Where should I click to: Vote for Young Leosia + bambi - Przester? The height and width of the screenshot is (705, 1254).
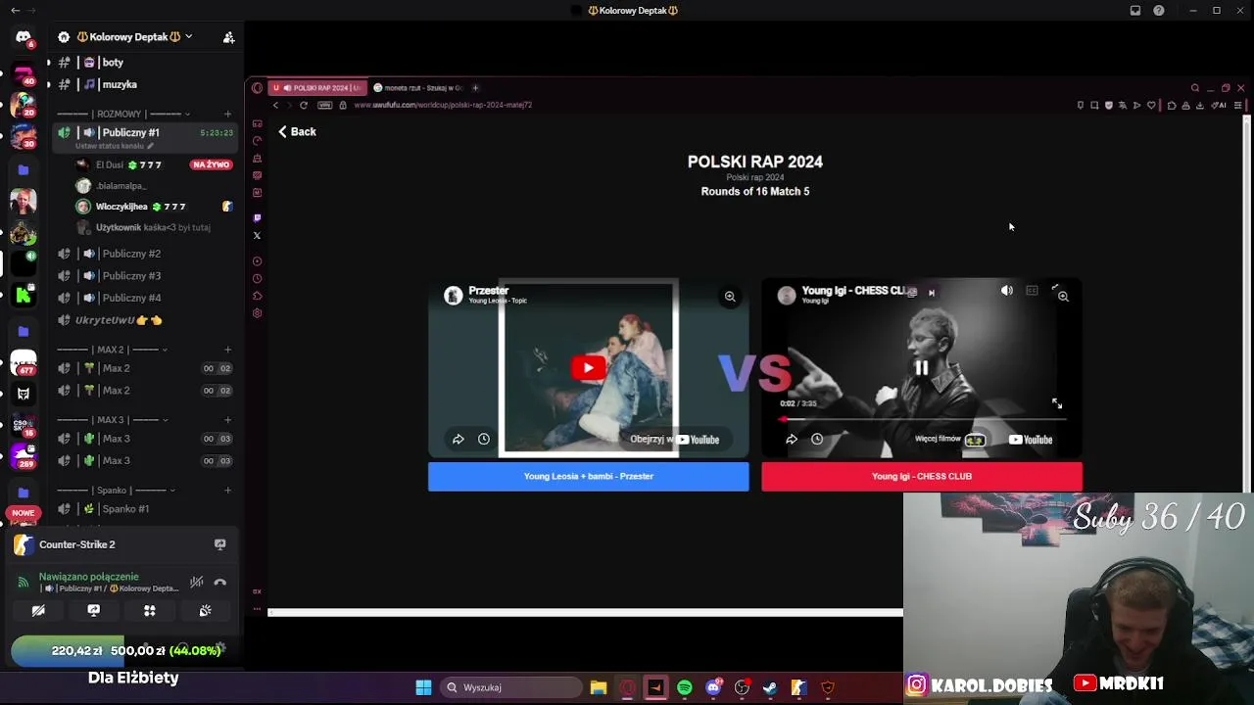pyautogui.click(x=588, y=477)
